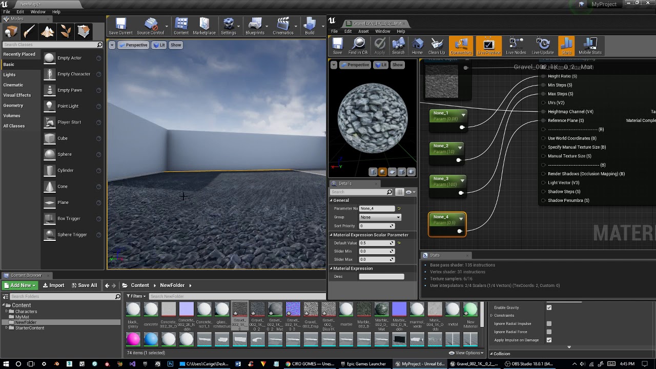Set the material preview mesh to cylinder

(x=373, y=172)
